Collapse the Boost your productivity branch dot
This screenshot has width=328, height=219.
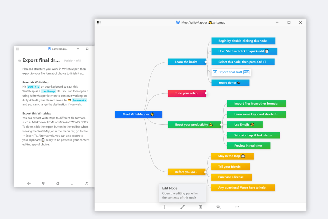click(x=221, y=125)
